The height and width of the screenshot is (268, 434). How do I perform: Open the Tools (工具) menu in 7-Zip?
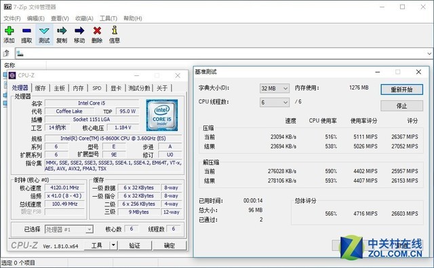108,18
